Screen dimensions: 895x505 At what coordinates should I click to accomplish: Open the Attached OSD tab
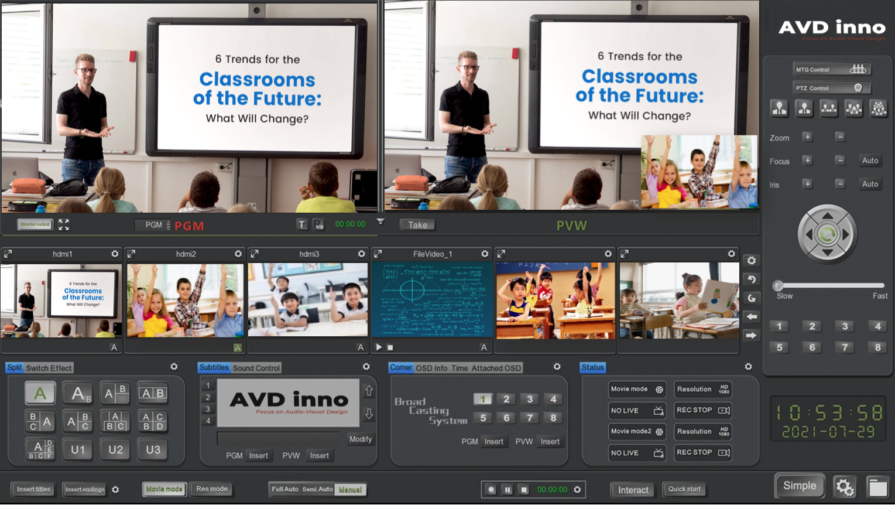496,368
